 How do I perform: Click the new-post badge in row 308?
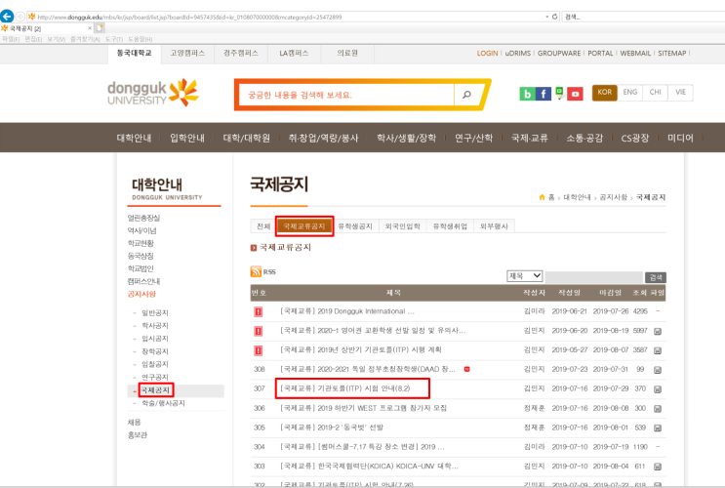coord(467,369)
